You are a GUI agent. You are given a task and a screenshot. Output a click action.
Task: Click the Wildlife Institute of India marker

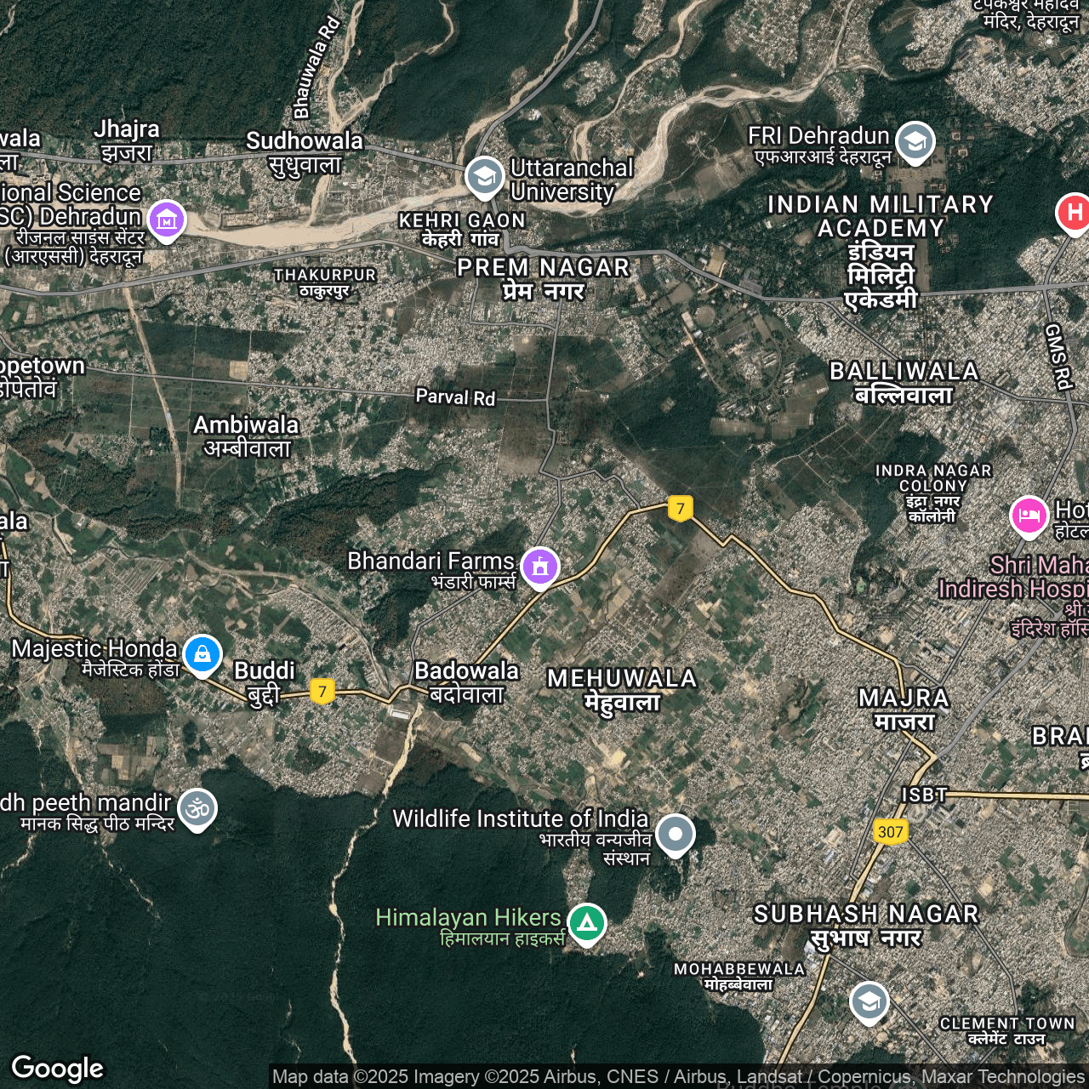tap(676, 834)
